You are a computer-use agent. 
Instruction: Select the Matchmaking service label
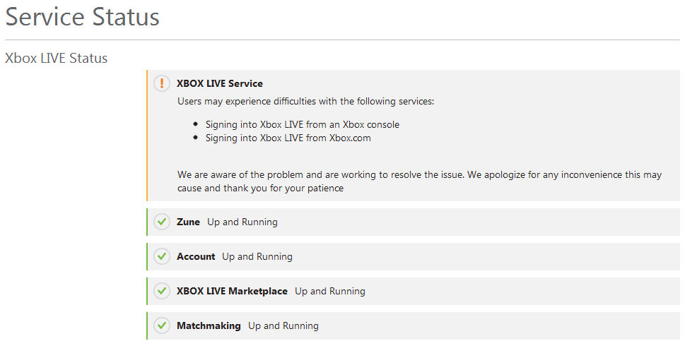209,325
